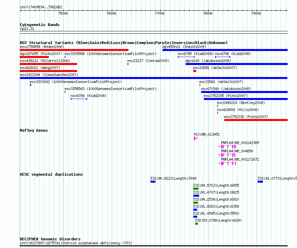Click the UCSC segmental duplications track title
Image resolution: width=297 pixels, height=248 pixels.
click(51, 174)
